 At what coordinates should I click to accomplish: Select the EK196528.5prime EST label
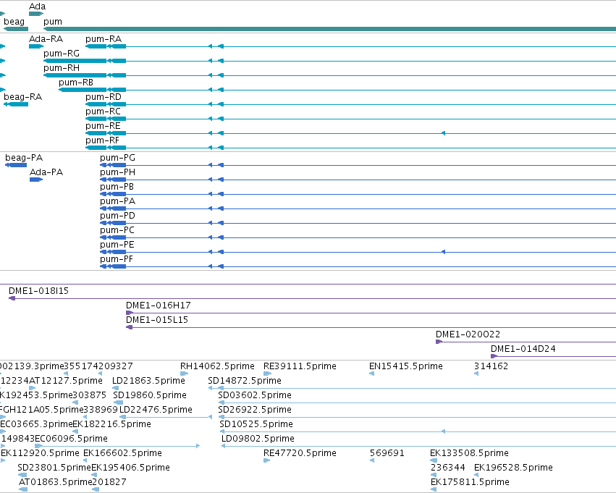pos(514,468)
